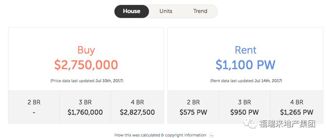Click the price data last updated note

click(87, 81)
